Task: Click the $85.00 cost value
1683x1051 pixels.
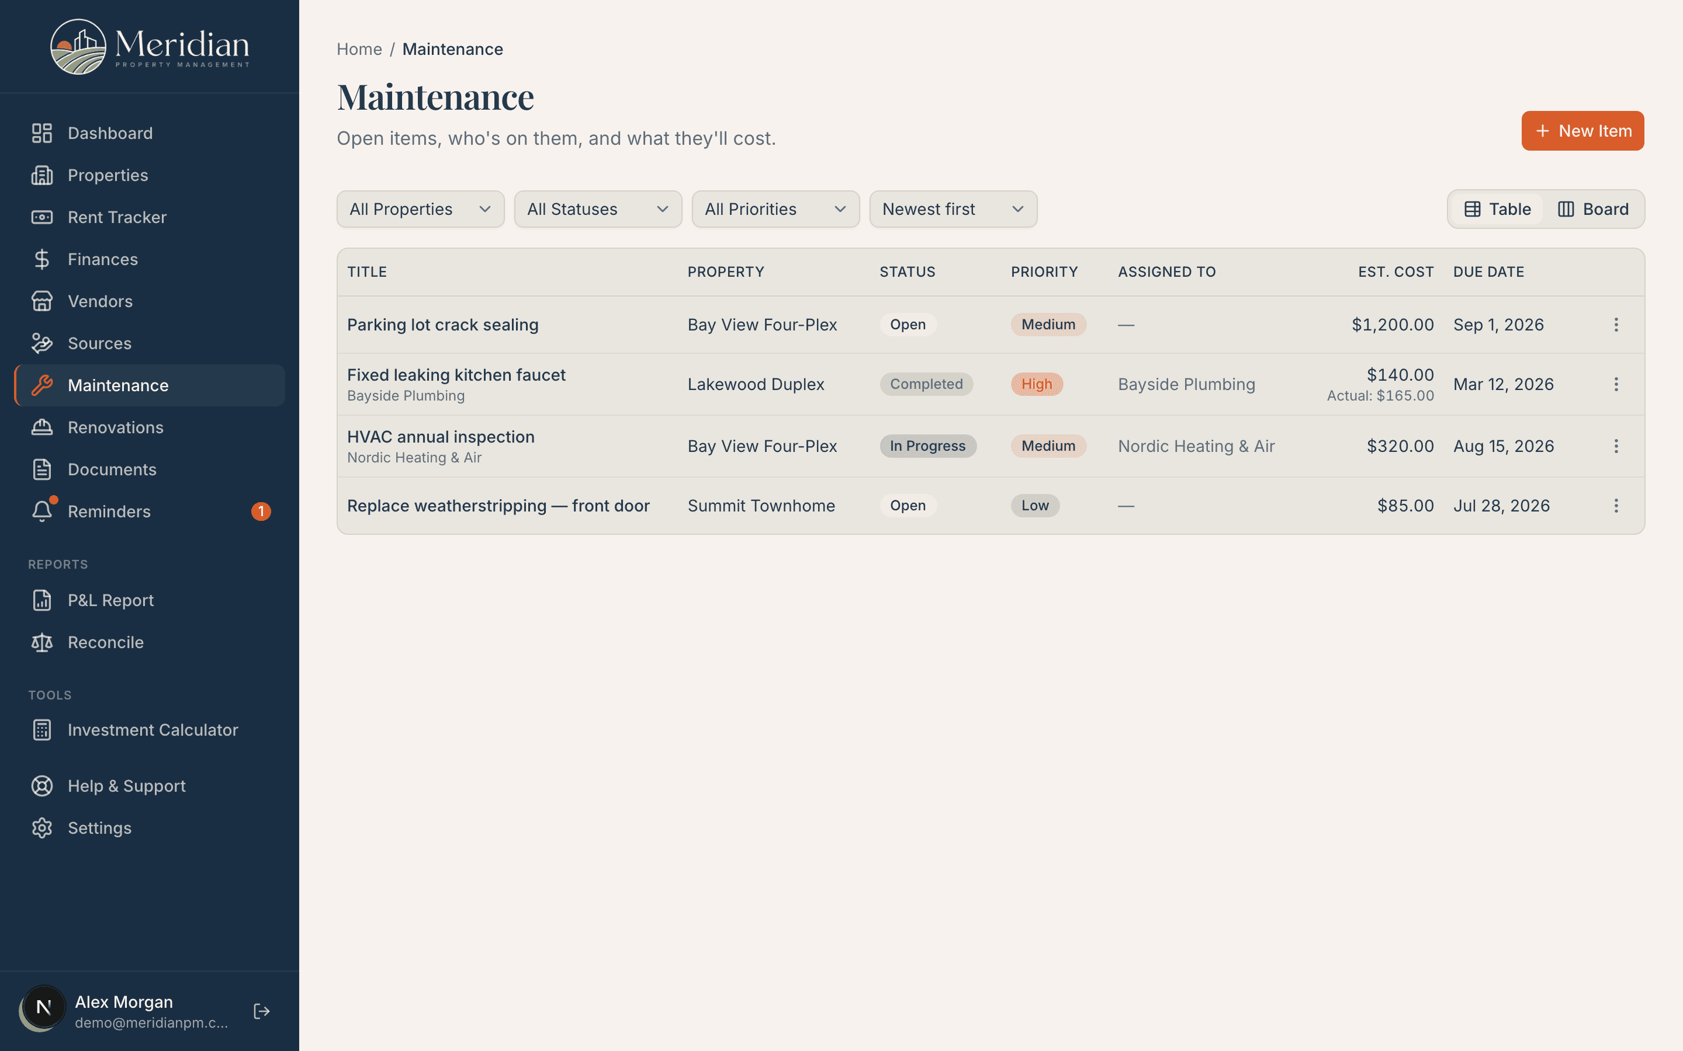Action: [x=1405, y=505]
